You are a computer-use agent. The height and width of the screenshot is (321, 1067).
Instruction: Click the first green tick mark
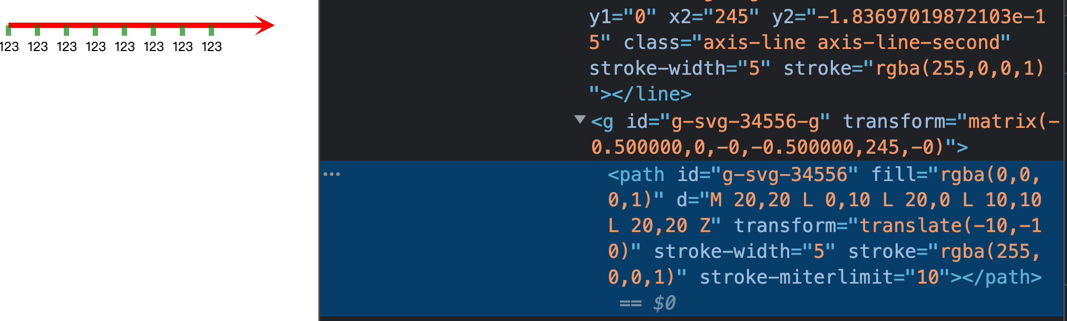9,32
